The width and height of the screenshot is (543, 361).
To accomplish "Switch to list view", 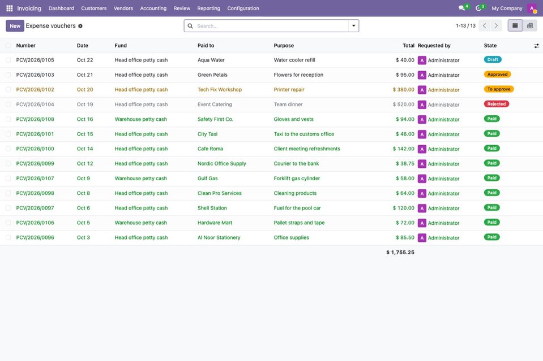I will click(515, 25).
